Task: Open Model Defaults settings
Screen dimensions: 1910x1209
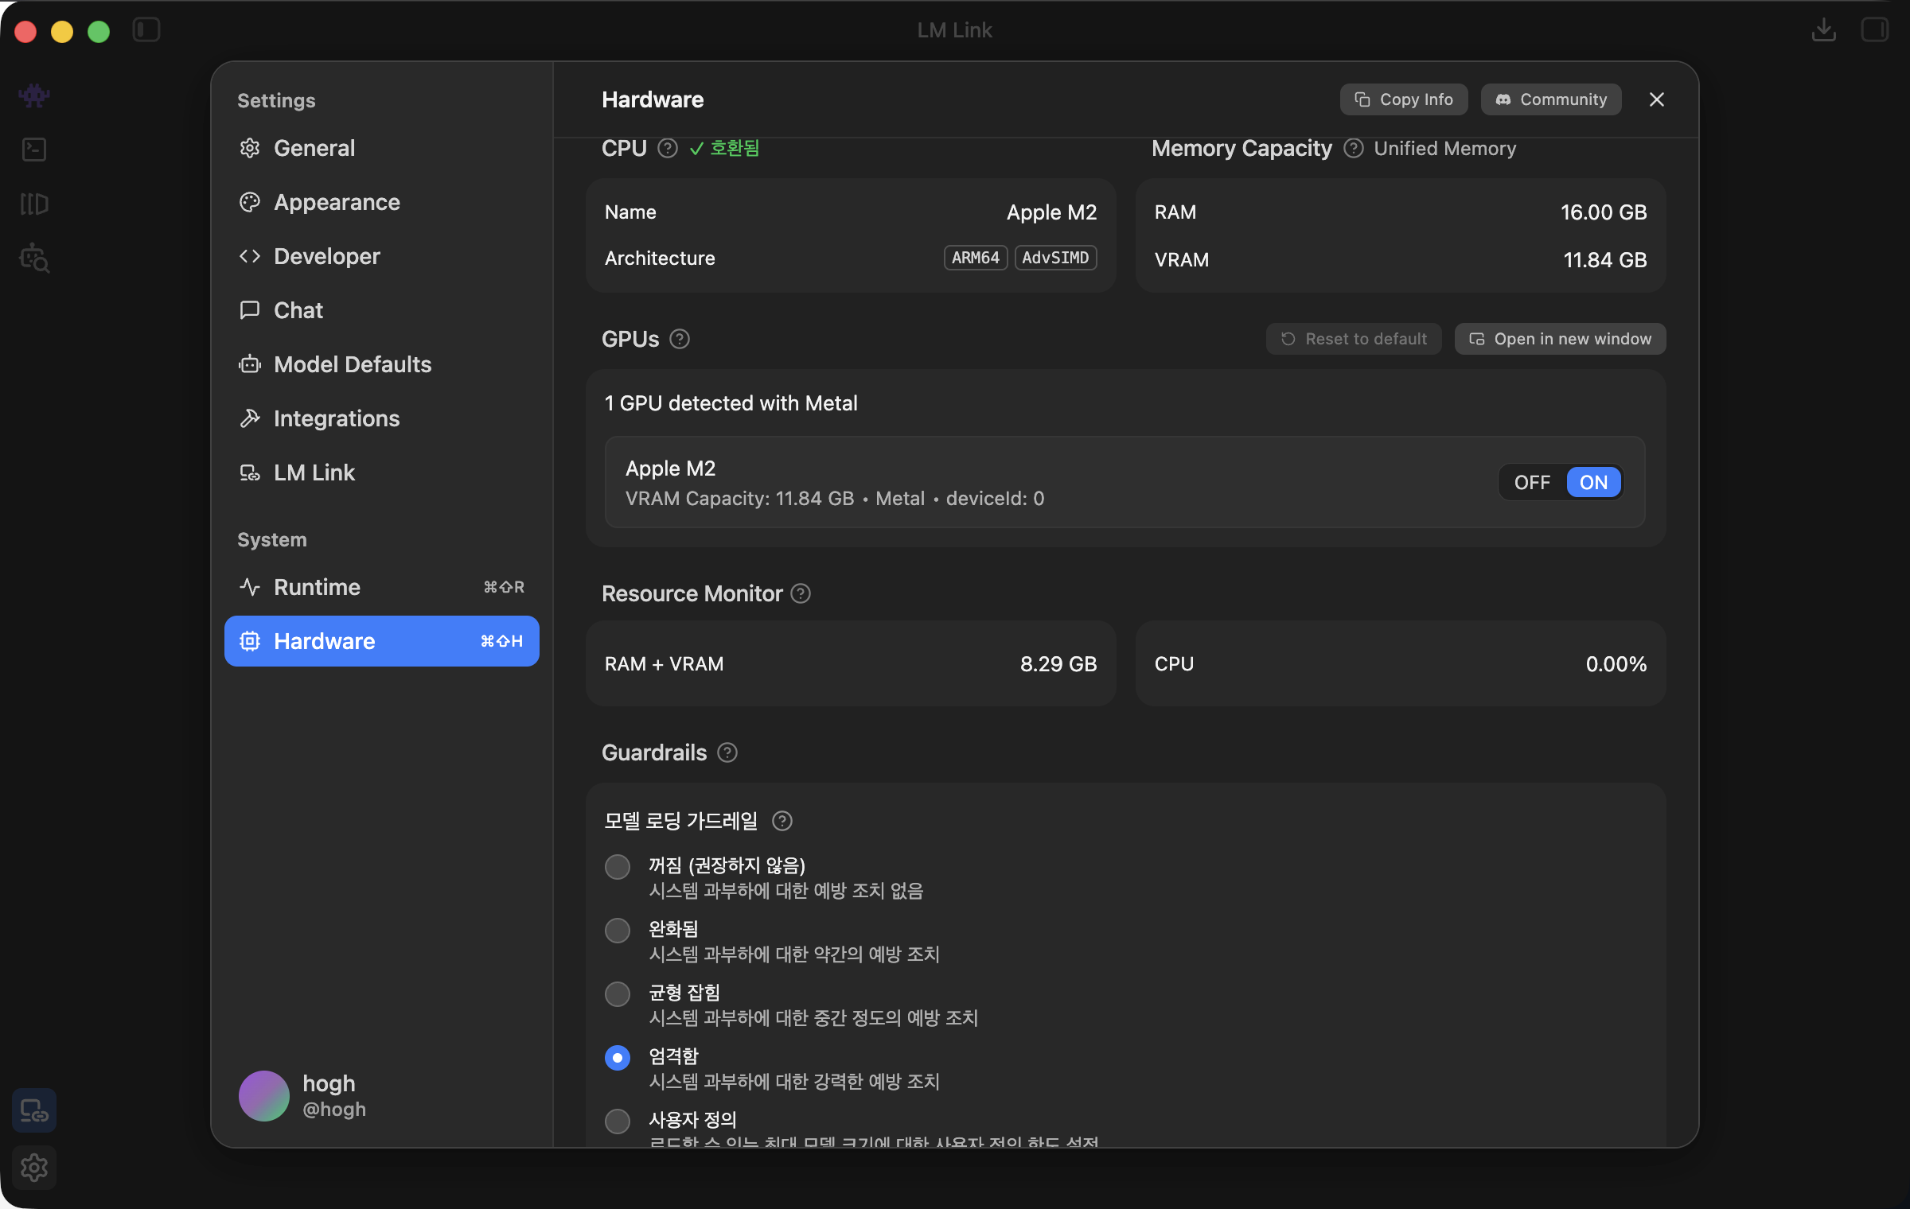Action: coord(382,364)
